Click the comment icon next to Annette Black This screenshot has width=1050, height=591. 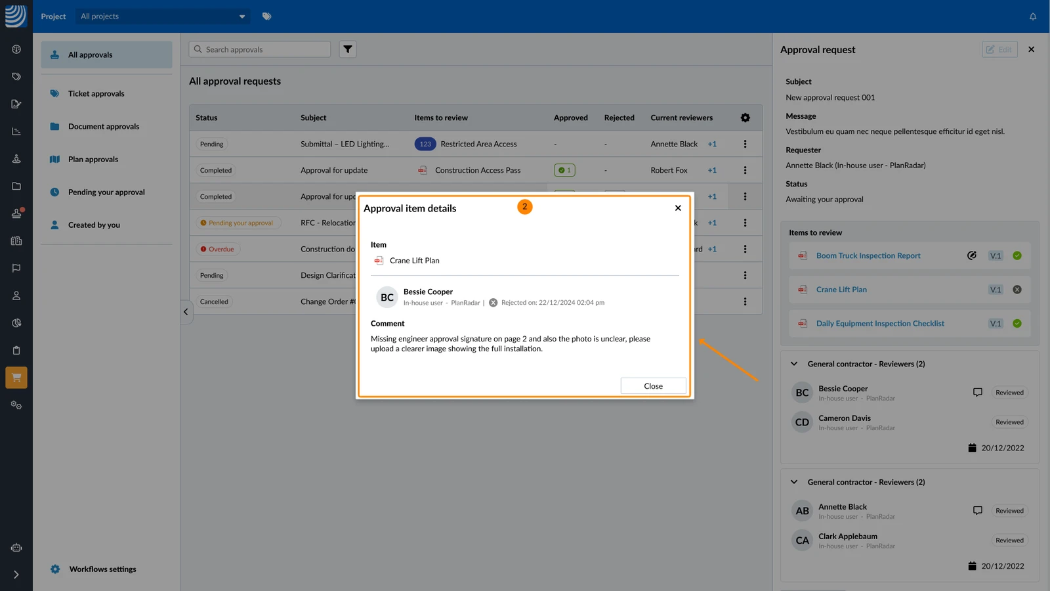click(x=978, y=511)
